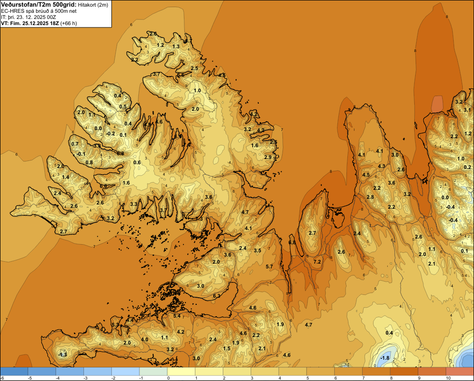
Task: Click the legend label '-6'
Action: (x=2, y=378)
